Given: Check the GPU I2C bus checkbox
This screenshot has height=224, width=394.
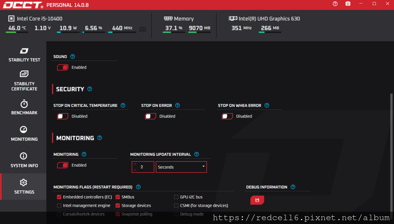Looking at the screenshot, I should [176, 197].
